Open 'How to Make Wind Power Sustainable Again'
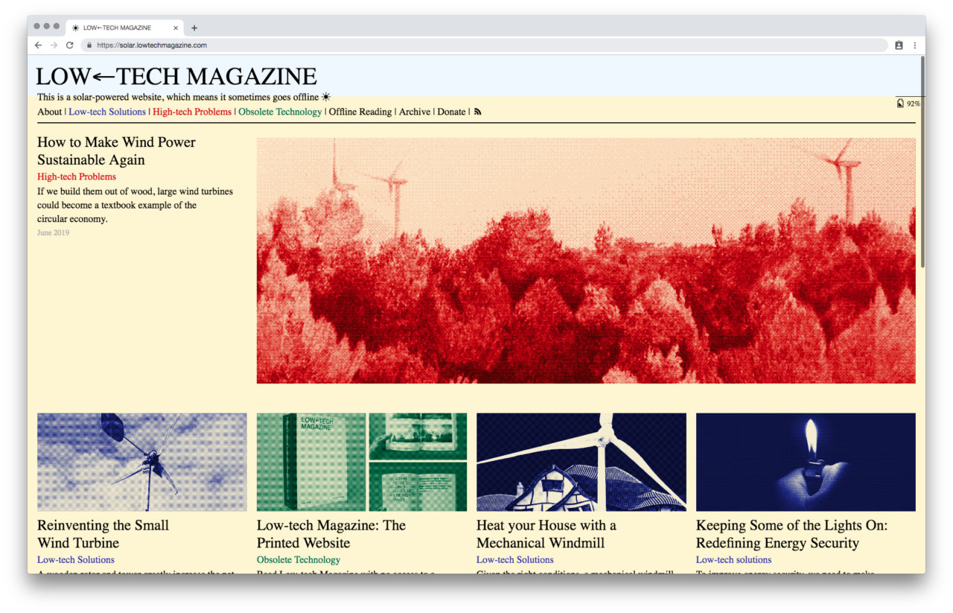This screenshot has width=953, height=613. 116,150
